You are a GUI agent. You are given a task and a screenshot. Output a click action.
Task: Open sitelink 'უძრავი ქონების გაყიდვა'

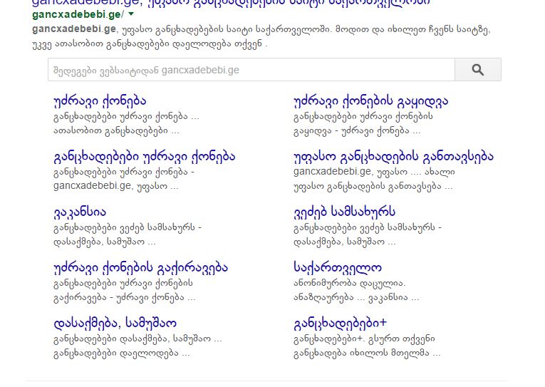[x=371, y=100]
